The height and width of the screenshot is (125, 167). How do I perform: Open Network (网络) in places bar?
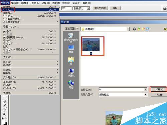[x=71, y=84]
